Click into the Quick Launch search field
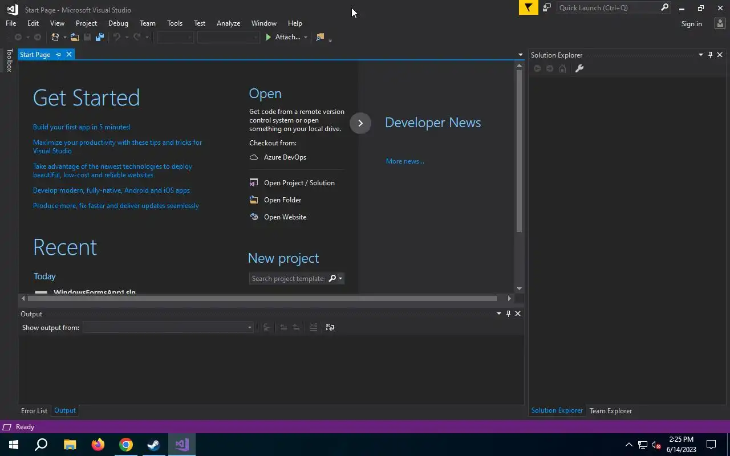This screenshot has height=456, width=730. point(608,8)
